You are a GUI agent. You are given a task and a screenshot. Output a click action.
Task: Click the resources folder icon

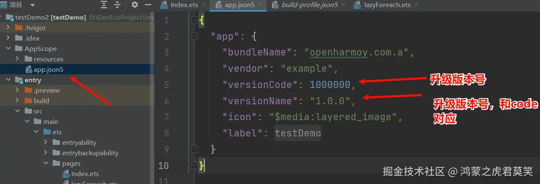click(x=28, y=59)
